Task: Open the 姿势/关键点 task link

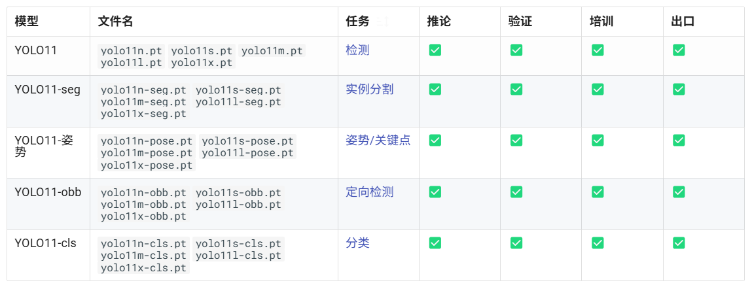Action: coord(378,141)
